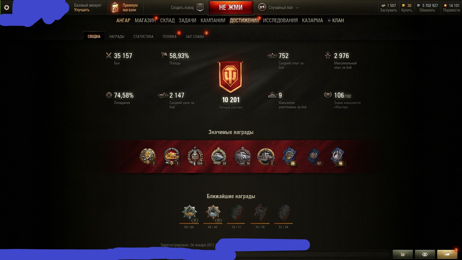Click the Premium shop bag icon

[x=115, y=8]
